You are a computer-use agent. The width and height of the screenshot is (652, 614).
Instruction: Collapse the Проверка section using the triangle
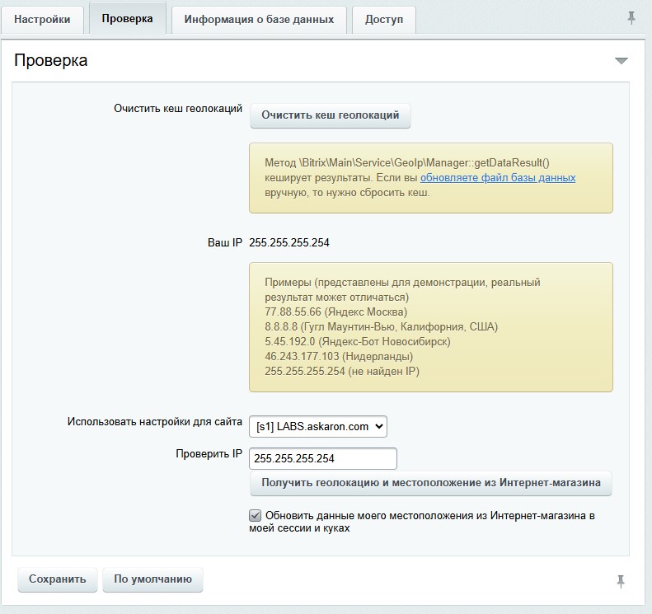[621, 61]
